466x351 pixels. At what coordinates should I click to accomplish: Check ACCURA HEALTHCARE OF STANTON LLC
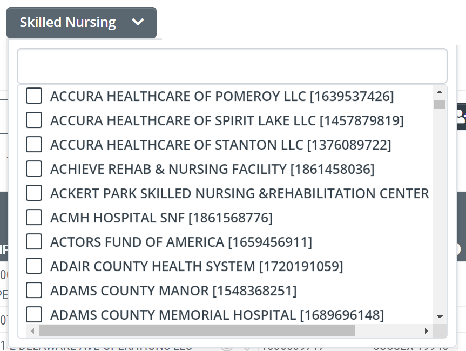point(34,144)
